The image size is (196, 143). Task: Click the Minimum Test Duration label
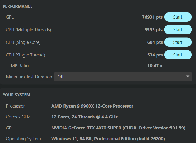pyautogui.click(x=29, y=77)
